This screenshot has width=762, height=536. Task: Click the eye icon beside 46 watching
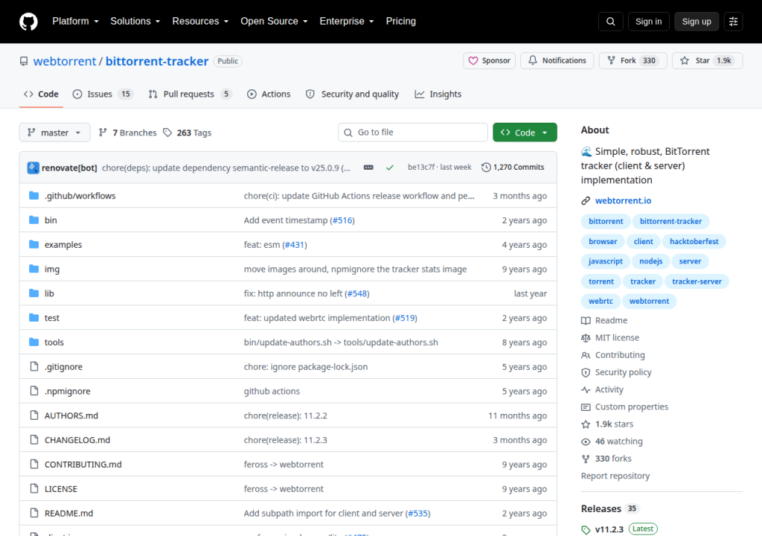pyautogui.click(x=586, y=441)
